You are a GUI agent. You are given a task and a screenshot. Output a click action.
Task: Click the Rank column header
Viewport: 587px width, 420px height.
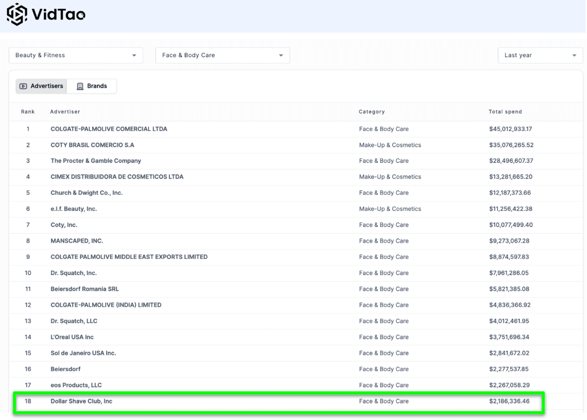tap(28, 112)
